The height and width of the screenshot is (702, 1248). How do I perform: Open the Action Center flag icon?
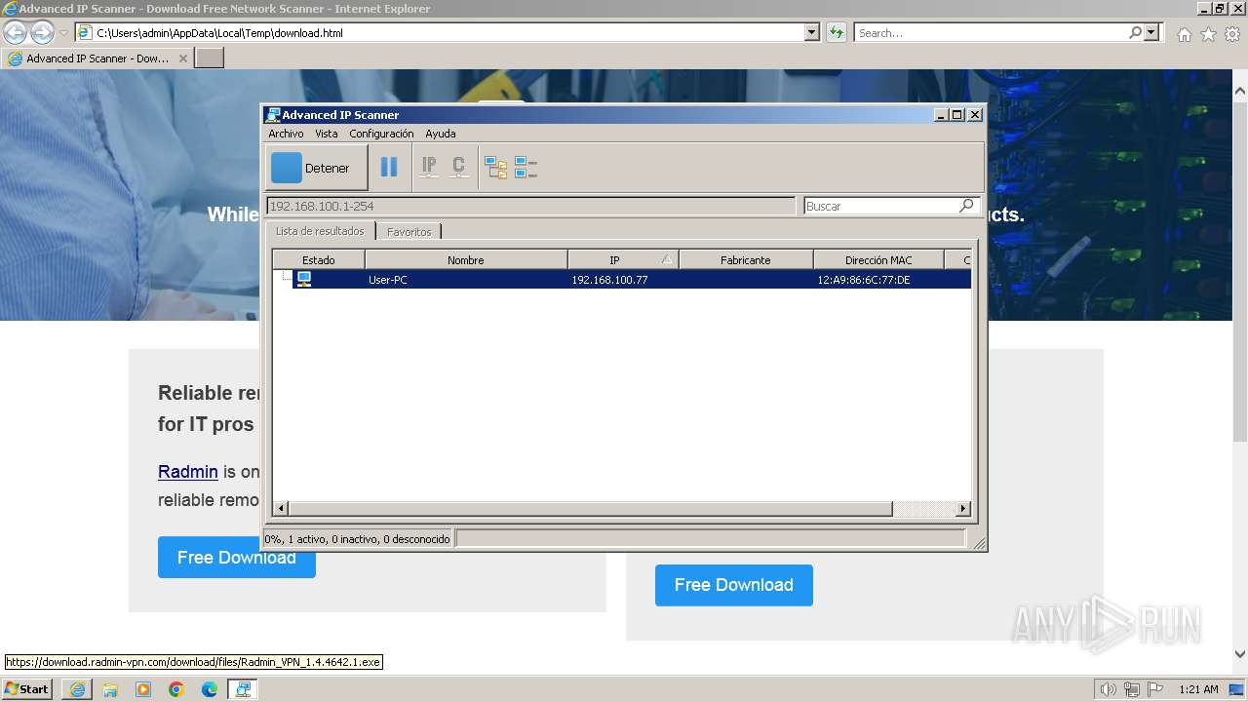(x=1154, y=689)
